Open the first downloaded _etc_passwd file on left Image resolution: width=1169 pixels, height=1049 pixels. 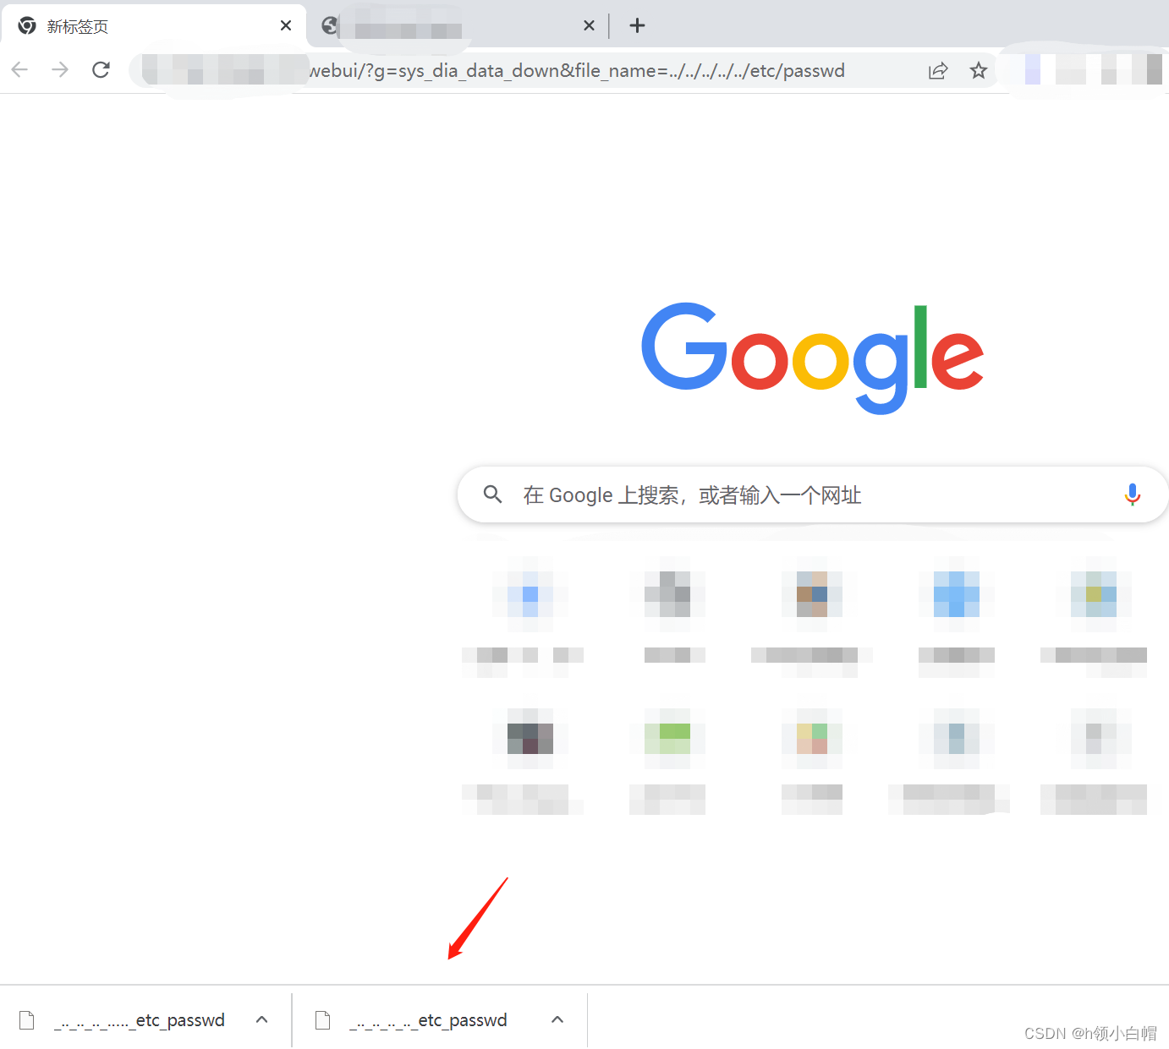coord(140,1020)
